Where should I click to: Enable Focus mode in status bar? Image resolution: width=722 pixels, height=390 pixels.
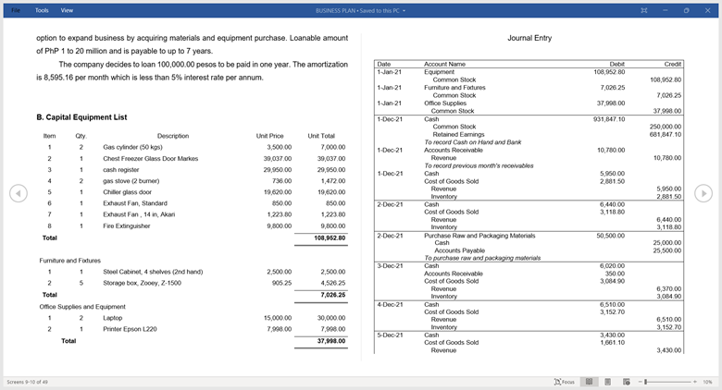pos(565,382)
